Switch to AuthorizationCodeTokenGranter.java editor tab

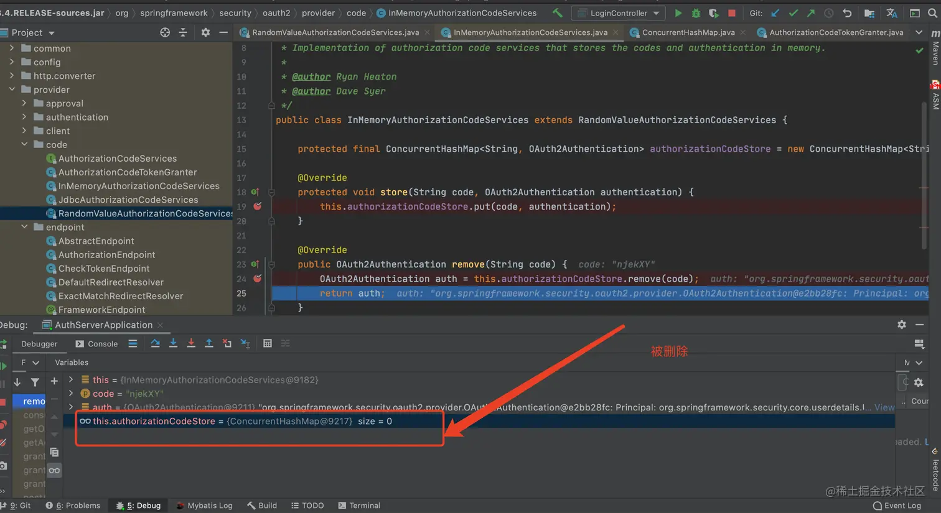coord(830,32)
